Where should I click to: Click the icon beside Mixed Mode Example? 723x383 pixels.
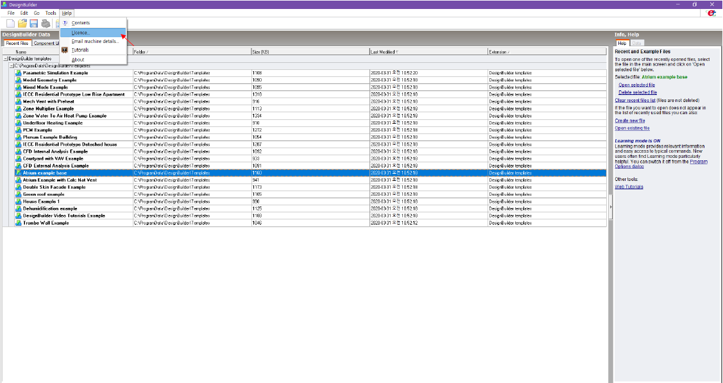[x=19, y=87]
